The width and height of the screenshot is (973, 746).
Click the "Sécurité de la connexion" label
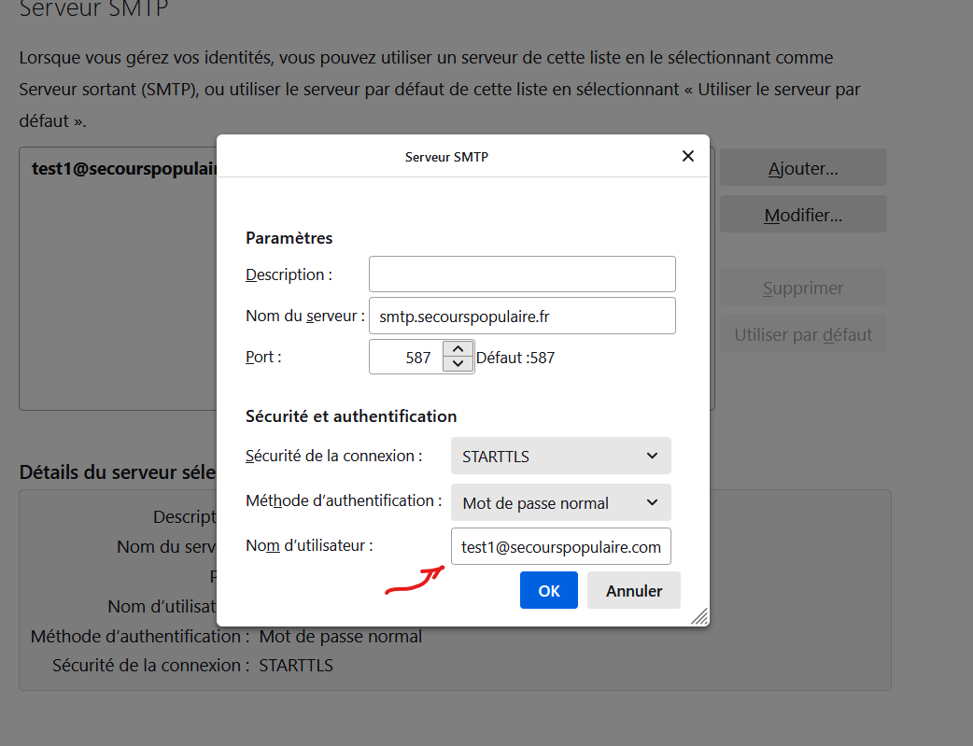point(333,456)
